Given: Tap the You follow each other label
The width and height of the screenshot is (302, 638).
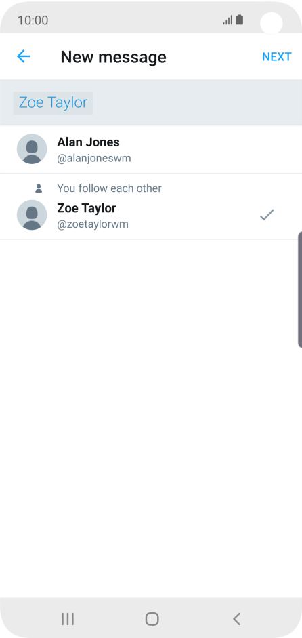Looking at the screenshot, I should pos(109,188).
